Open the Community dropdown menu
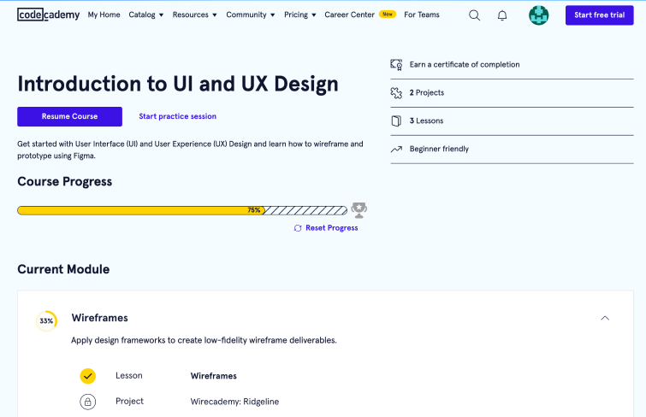This screenshot has width=646, height=417. click(251, 15)
